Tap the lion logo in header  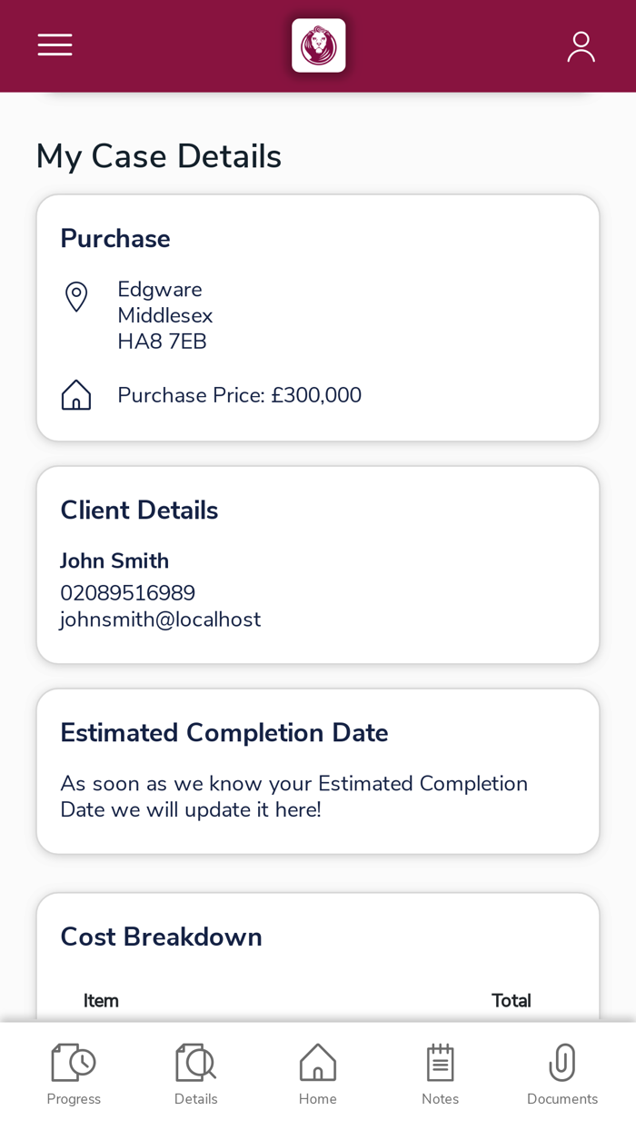point(318,45)
